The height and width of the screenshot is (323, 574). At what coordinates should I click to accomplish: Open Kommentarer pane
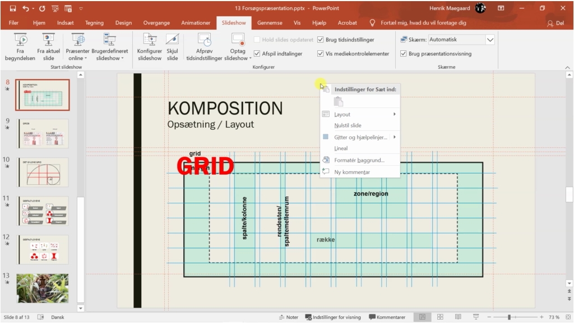click(387, 317)
